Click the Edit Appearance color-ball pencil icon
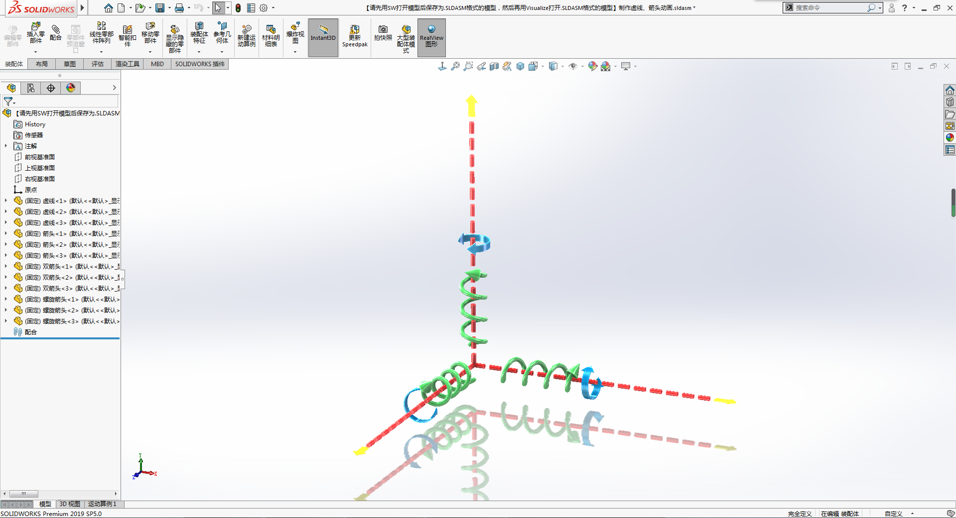Screen dimensions: 956x518 tap(592, 66)
